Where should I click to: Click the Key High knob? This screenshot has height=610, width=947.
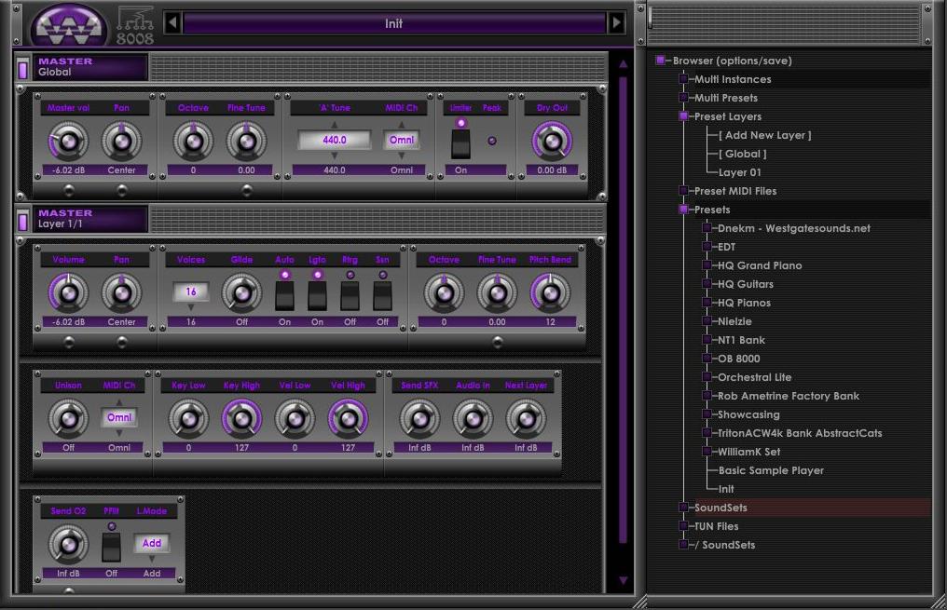coord(241,419)
